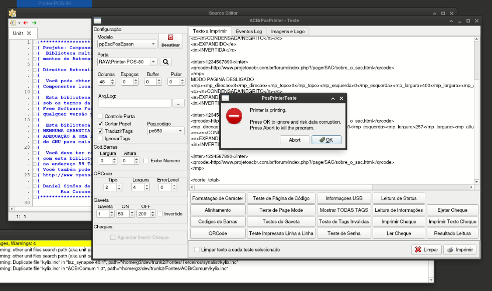Close the PosPrinterTeste dialog
This screenshot has height=291, width=492.
[342, 98]
